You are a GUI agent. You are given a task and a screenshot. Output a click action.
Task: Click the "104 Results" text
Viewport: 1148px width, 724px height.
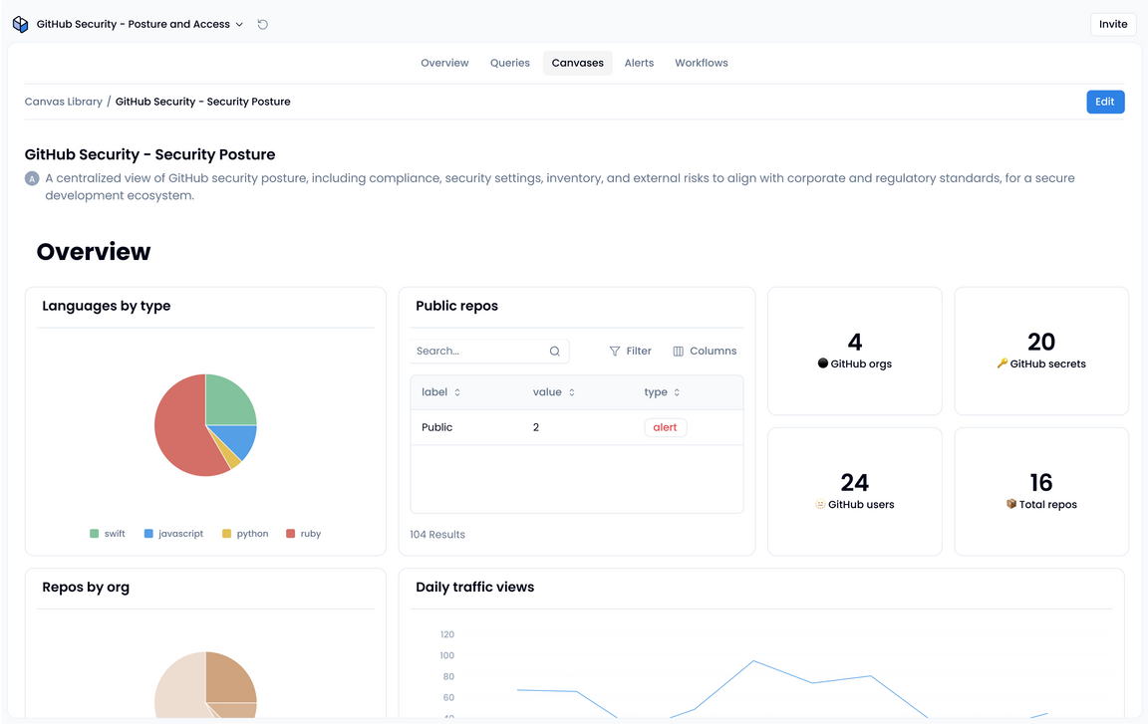click(x=437, y=535)
